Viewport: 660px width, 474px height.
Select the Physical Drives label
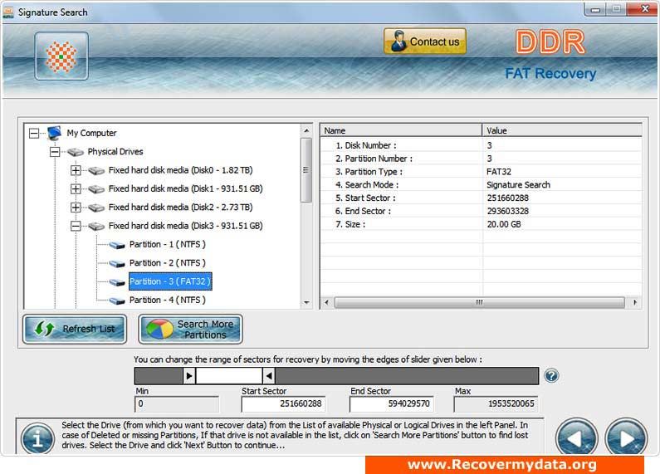[115, 152]
